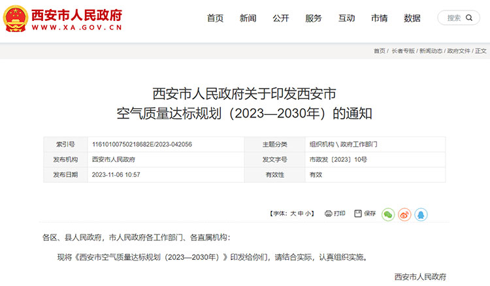Open the 公开 navigation menu item

point(281,18)
